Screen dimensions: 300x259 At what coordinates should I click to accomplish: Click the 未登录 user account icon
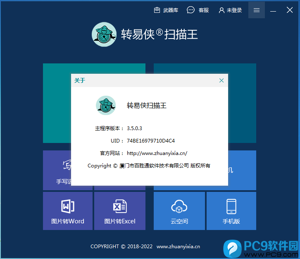click(x=221, y=10)
